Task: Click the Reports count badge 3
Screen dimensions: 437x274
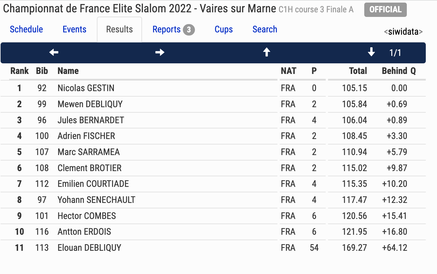Action: 189,30
